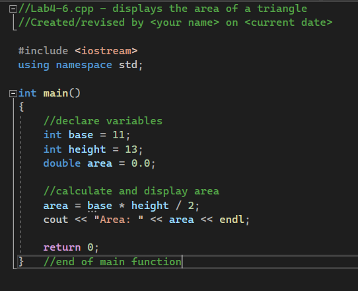Click the '//Lab4-6.cpp' comment text
Screen dimensions: 358x291
[x=56, y=9]
